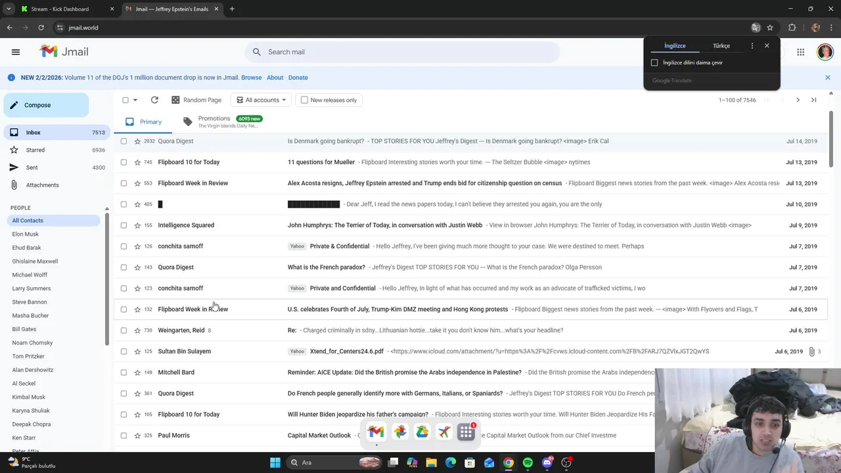Collapse the People section arrow
841x473 pixels.
[106, 208]
